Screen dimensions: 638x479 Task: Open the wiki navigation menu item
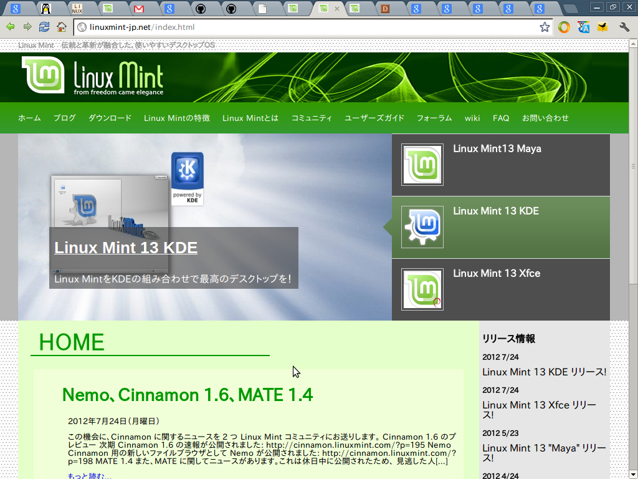[472, 118]
